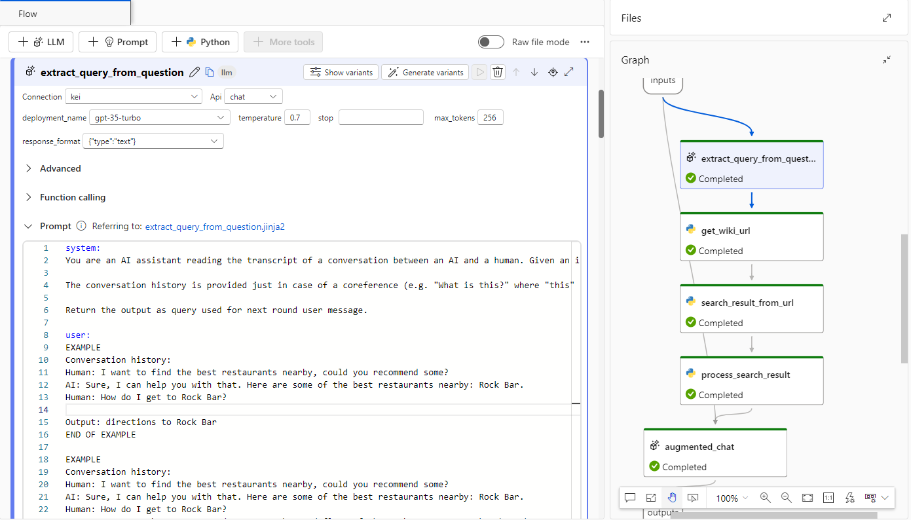Viewport: 911px width, 520px height.
Task: Zoom out on the graph
Action: point(787,498)
